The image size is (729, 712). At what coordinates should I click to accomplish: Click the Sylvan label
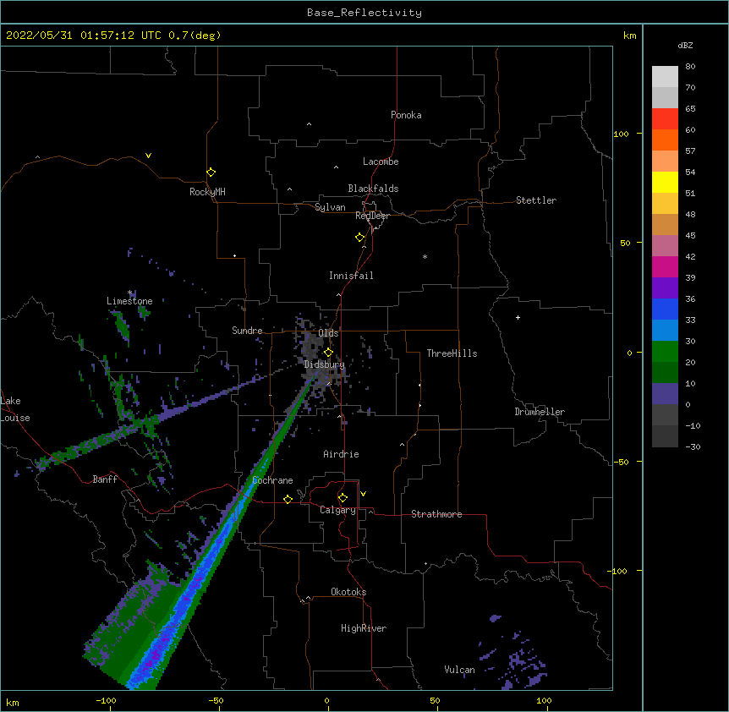tap(330, 207)
